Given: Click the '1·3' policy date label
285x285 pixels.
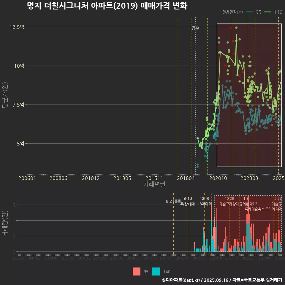Looking at the screenshot, I should click(x=246, y=199).
